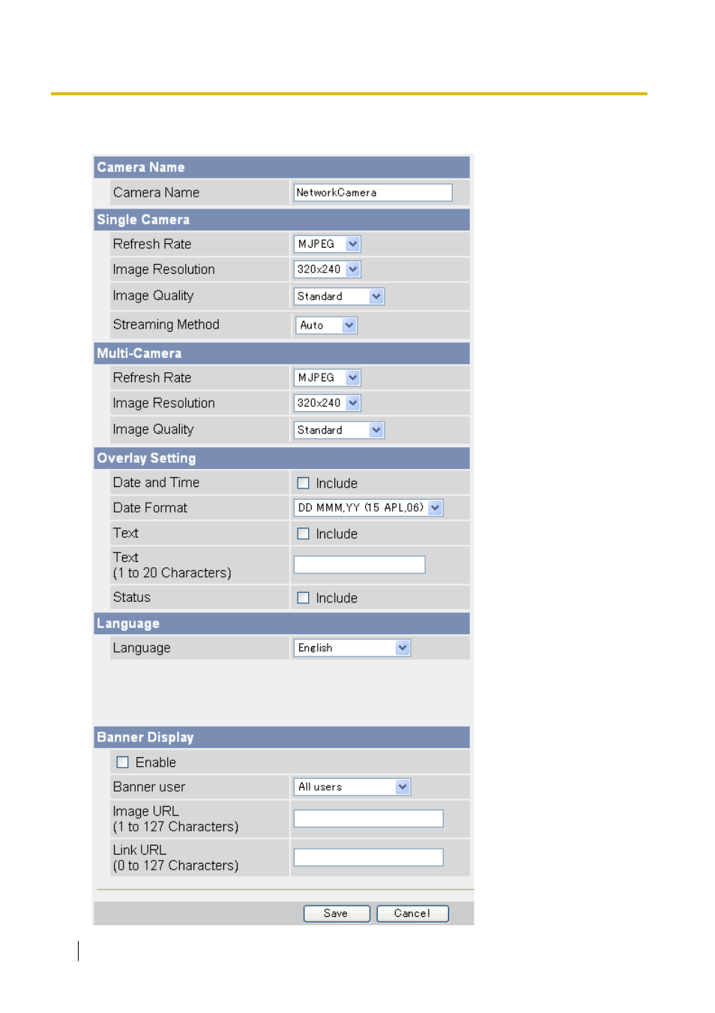
Task: Click the 'Banner Display' section header
Action: click(x=282, y=738)
